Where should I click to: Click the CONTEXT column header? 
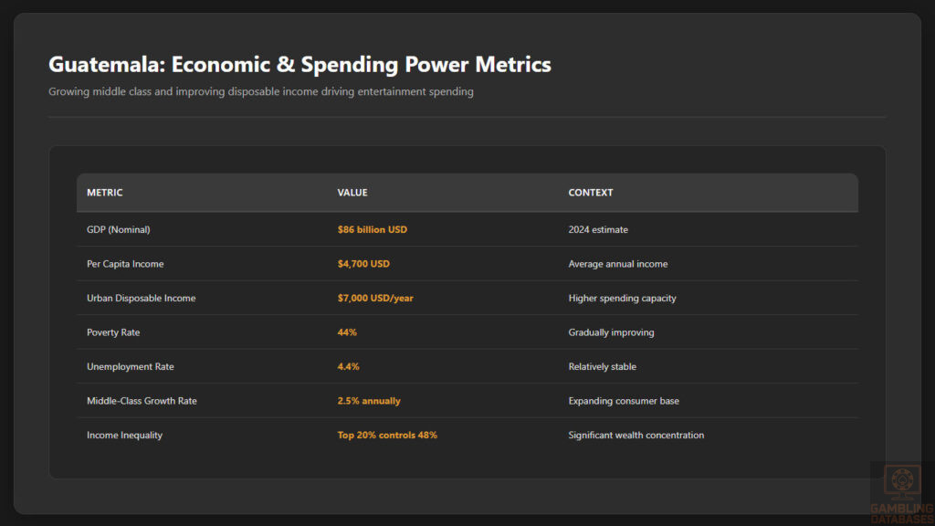(591, 193)
